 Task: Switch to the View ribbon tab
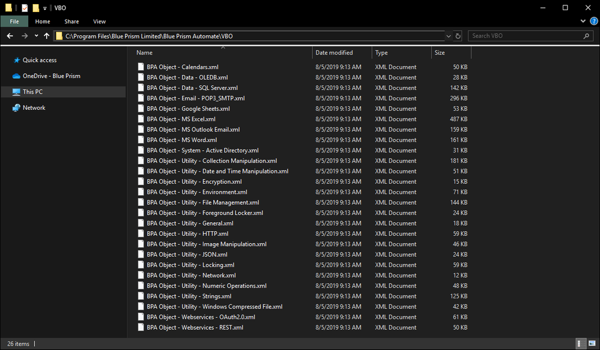pyautogui.click(x=100, y=22)
